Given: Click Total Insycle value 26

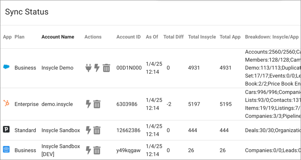Looking at the screenshot, I should [191, 150].
